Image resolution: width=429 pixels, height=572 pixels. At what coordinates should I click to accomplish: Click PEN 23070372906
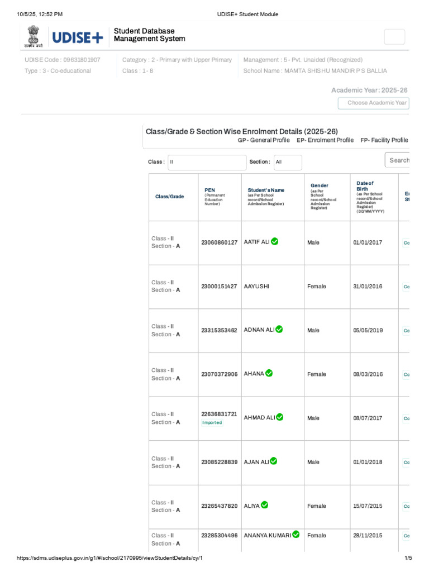click(x=219, y=374)
